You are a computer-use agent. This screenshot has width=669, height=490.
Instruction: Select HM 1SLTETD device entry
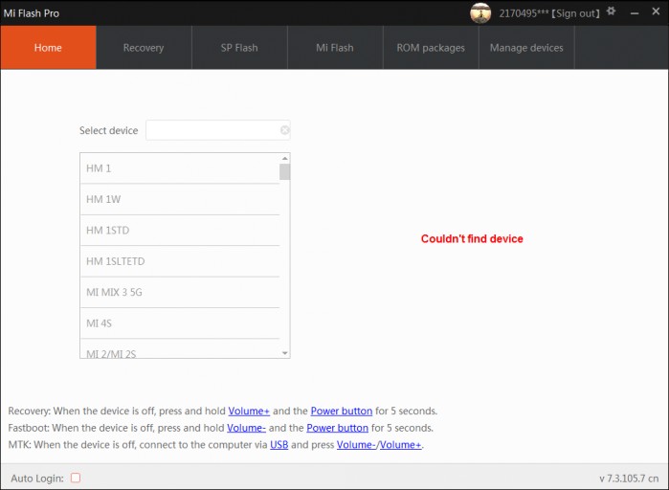coord(180,261)
